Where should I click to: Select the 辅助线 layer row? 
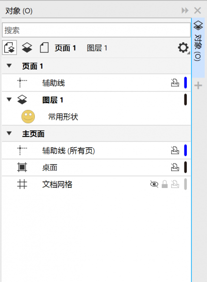coord(96,83)
